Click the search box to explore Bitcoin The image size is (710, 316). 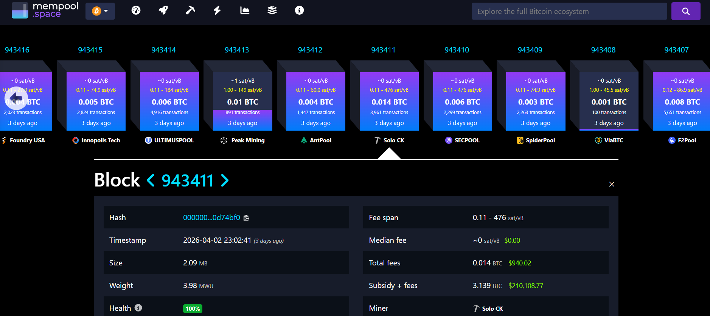pos(569,11)
